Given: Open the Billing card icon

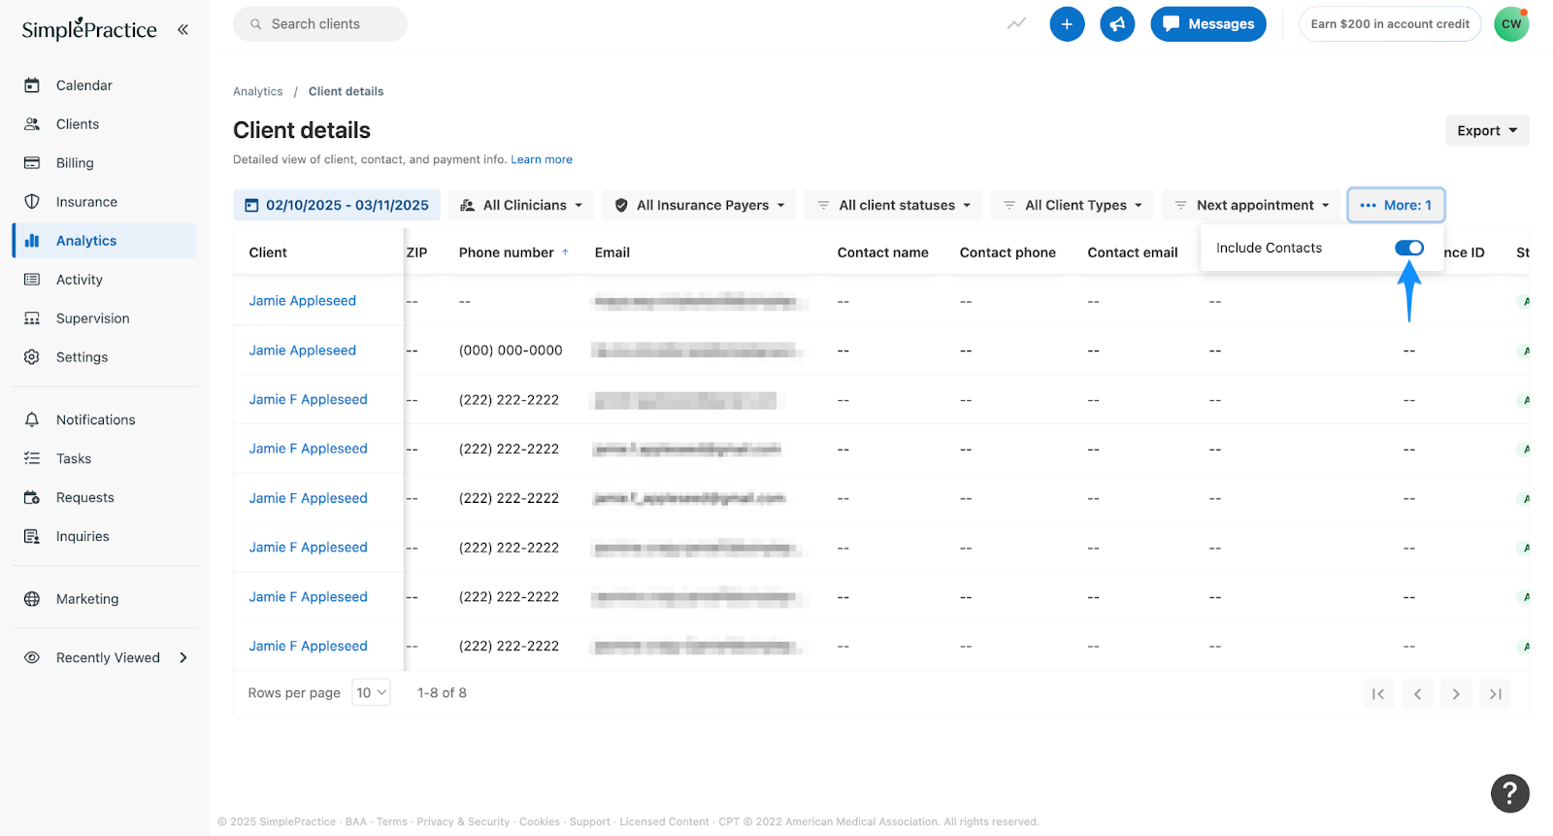Looking at the screenshot, I should click(32, 163).
